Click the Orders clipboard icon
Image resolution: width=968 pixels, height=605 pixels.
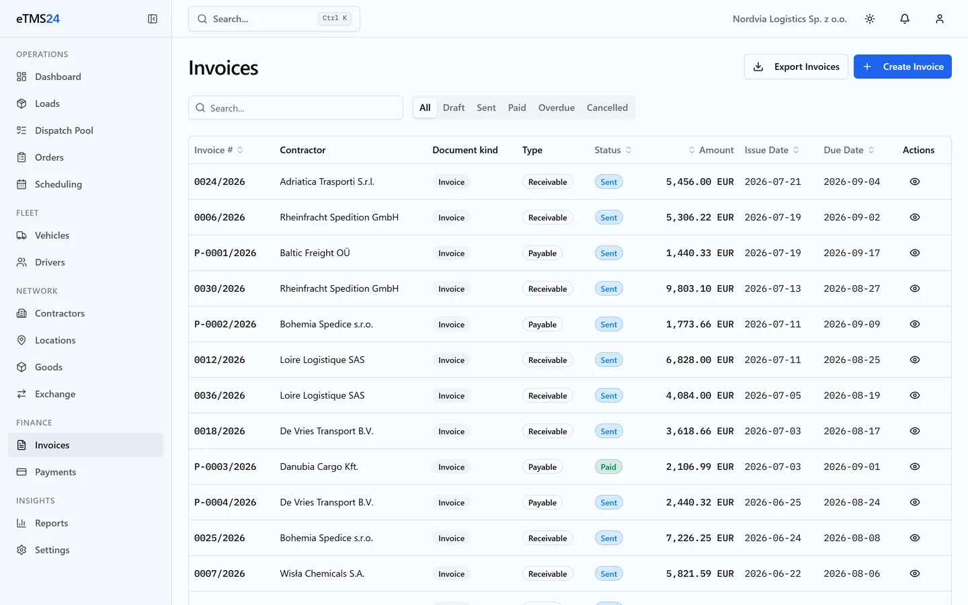coord(22,157)
